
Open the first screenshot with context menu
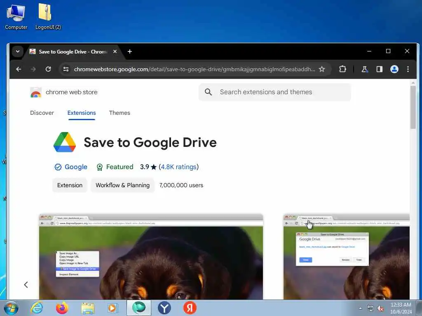coord(151,257)
